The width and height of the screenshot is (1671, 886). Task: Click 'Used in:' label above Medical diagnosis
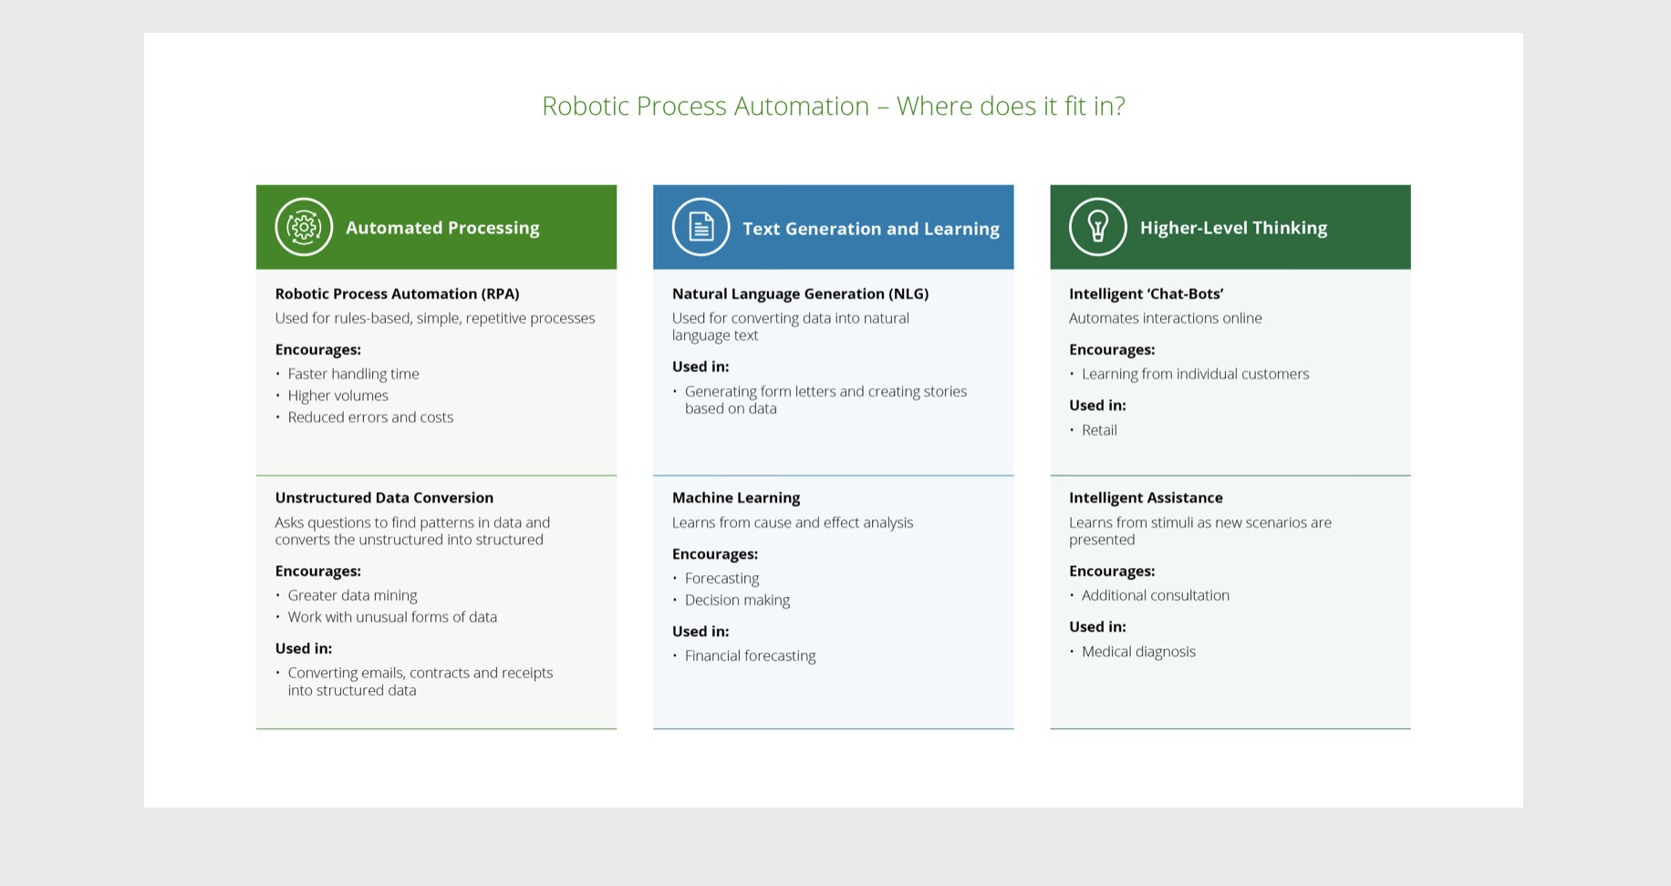coord(1097,627)
